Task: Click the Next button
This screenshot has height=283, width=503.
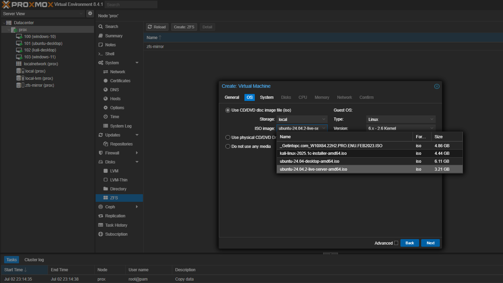Action: point(430,243)
